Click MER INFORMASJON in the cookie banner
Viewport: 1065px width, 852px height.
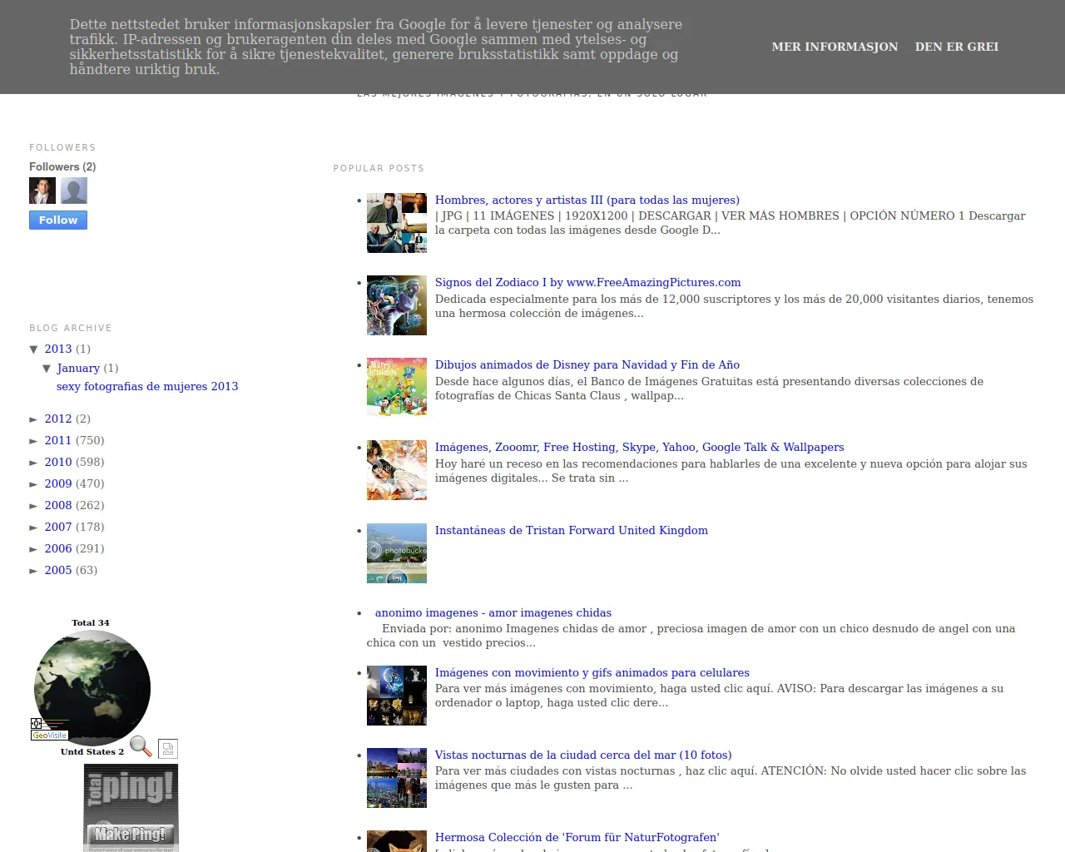click(835, 47)
